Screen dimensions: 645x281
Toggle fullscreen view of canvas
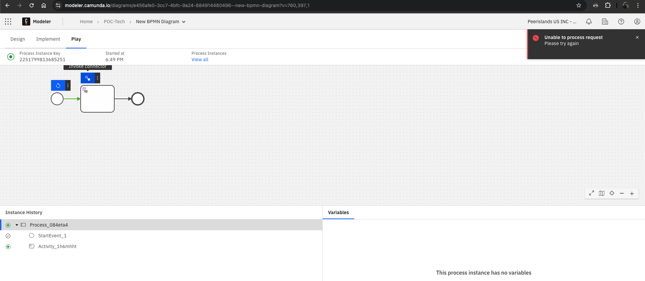click(x=592, y=193)
